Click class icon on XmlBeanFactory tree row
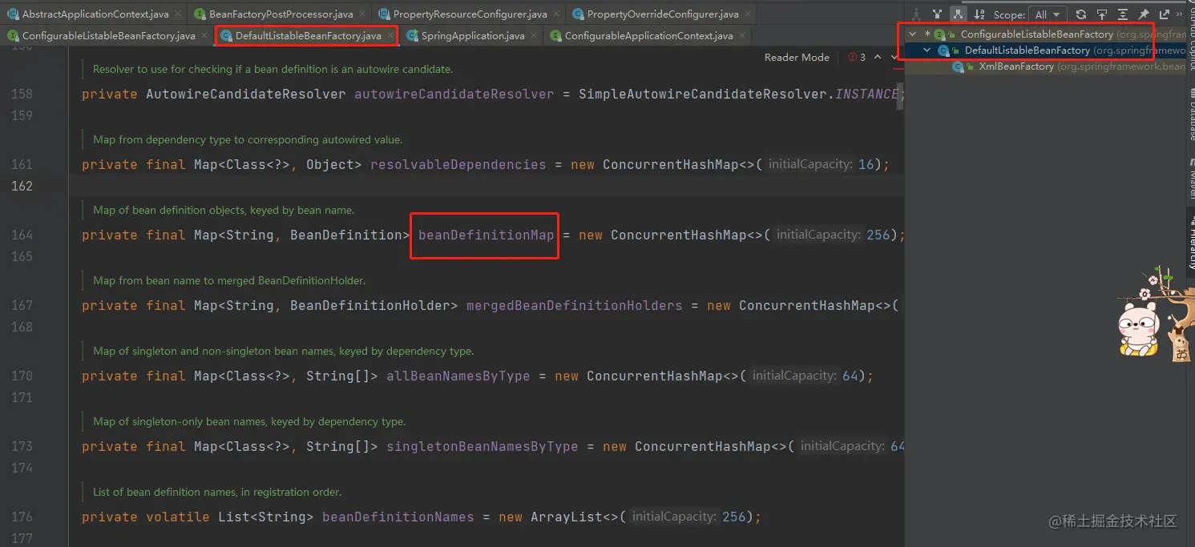 (x=958, y=66)
